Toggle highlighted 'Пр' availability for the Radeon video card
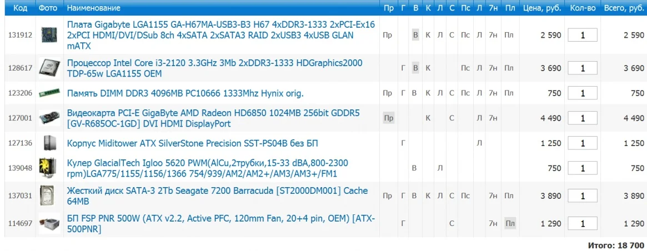The width and height of the screenshot is (647, 251). click(388, 118)
